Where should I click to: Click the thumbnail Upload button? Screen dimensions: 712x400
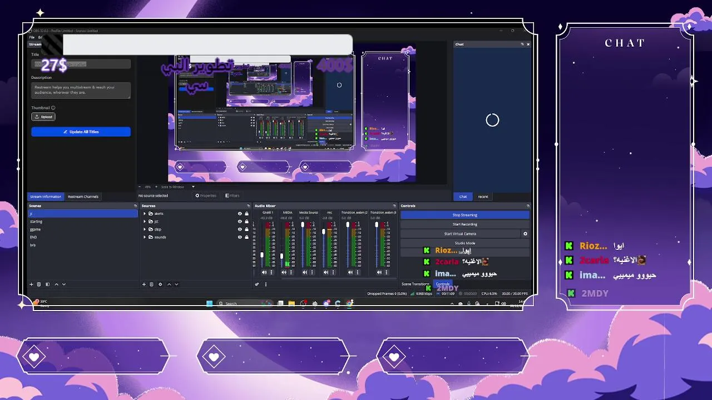[x=43, y=117]
